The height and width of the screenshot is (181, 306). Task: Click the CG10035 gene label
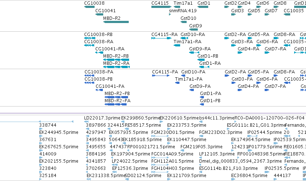coord(294,10)
